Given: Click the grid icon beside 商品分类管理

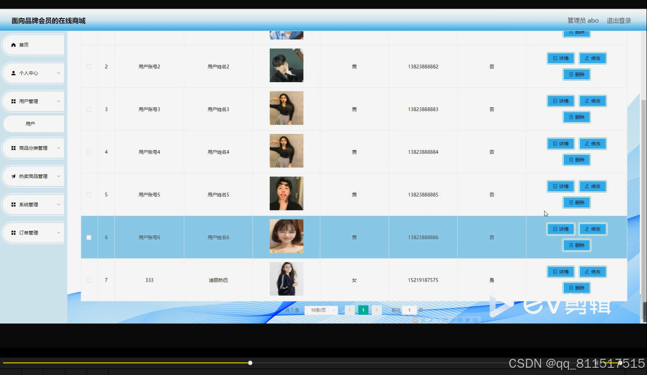Looking at the screenshot, I should pyautogui.click(x=13, y=148).
